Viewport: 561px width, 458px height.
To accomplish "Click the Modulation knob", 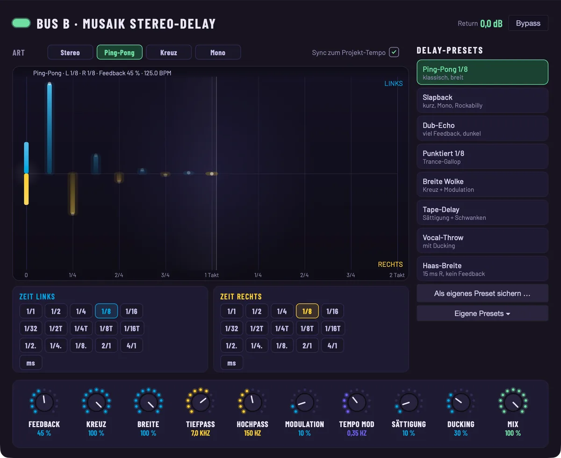I will click(x=304, y=401).
